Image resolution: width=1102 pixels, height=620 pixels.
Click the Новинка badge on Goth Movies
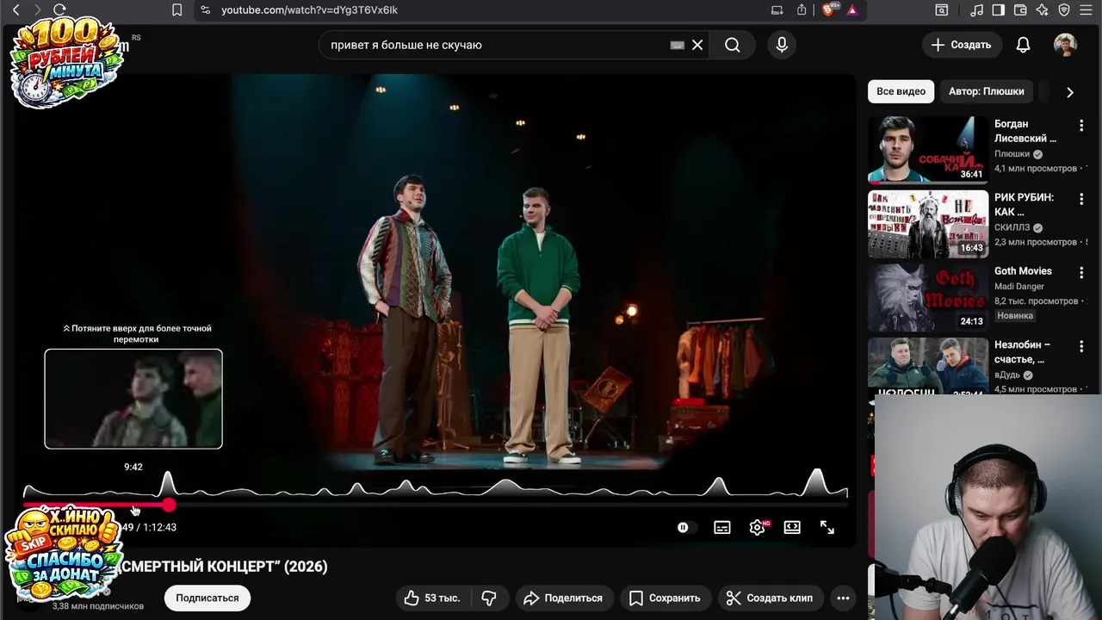point(1015,315)
